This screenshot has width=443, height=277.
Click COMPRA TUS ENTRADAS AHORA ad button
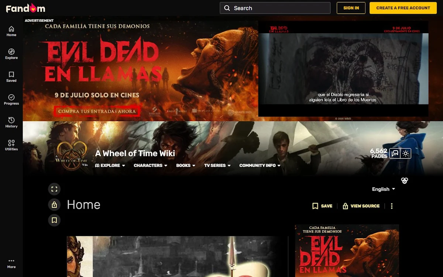[97, 111]
